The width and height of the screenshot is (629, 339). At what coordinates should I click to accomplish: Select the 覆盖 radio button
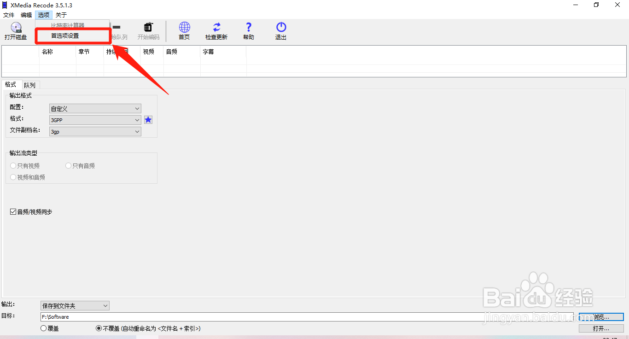[44, 328]
